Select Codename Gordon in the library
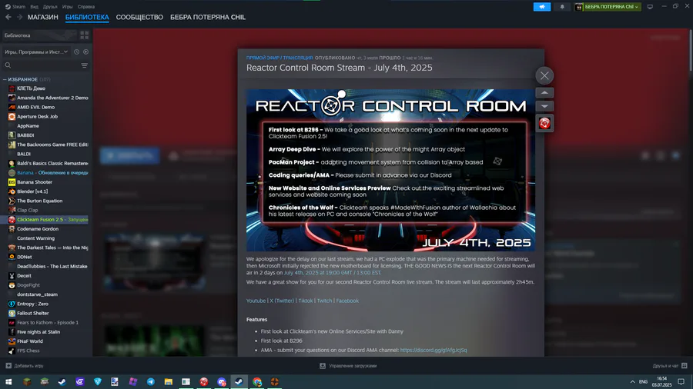The height and width of the screenshot is (389, 693). (x=38, y=229)
